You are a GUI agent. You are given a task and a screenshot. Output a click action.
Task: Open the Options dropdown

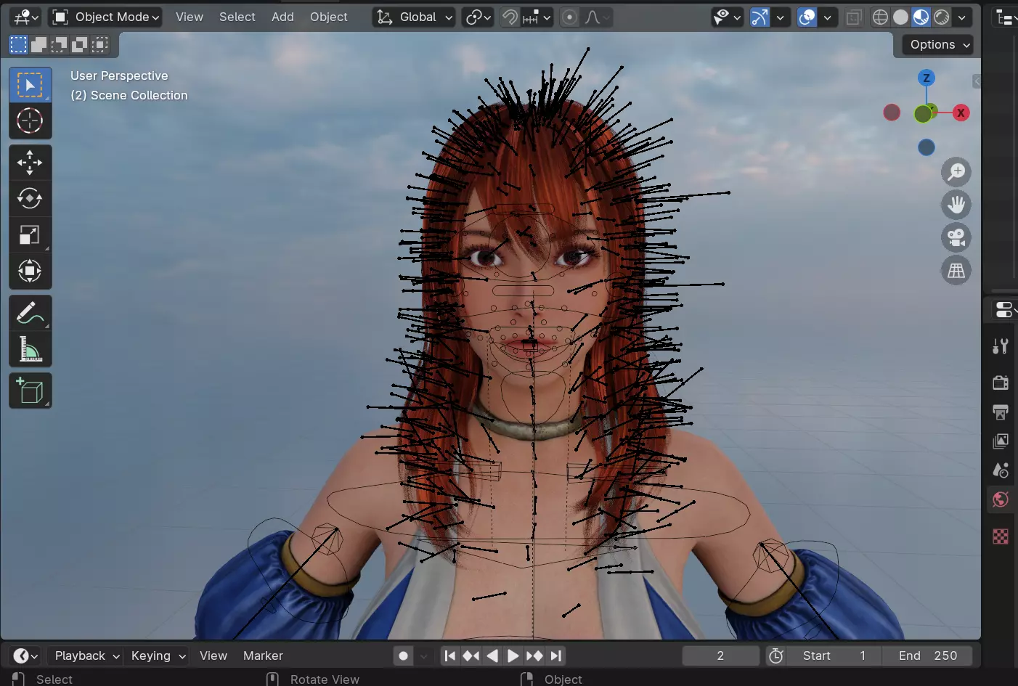click(940, 45)
